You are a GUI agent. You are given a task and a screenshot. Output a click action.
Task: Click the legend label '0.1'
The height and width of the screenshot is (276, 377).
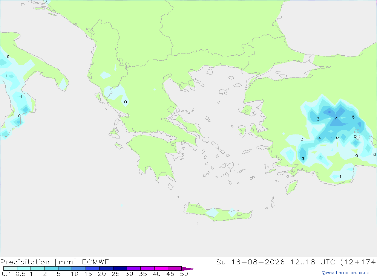pyautogui.click(x=6, y=274)
